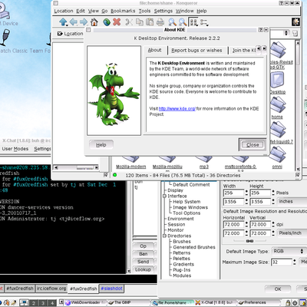This screenshot has height=307, width=307.
Task: Open the http://www.kde.org/ link
Action: click(x=177, y=109)
